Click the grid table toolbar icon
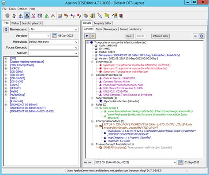 coord(40,15)
